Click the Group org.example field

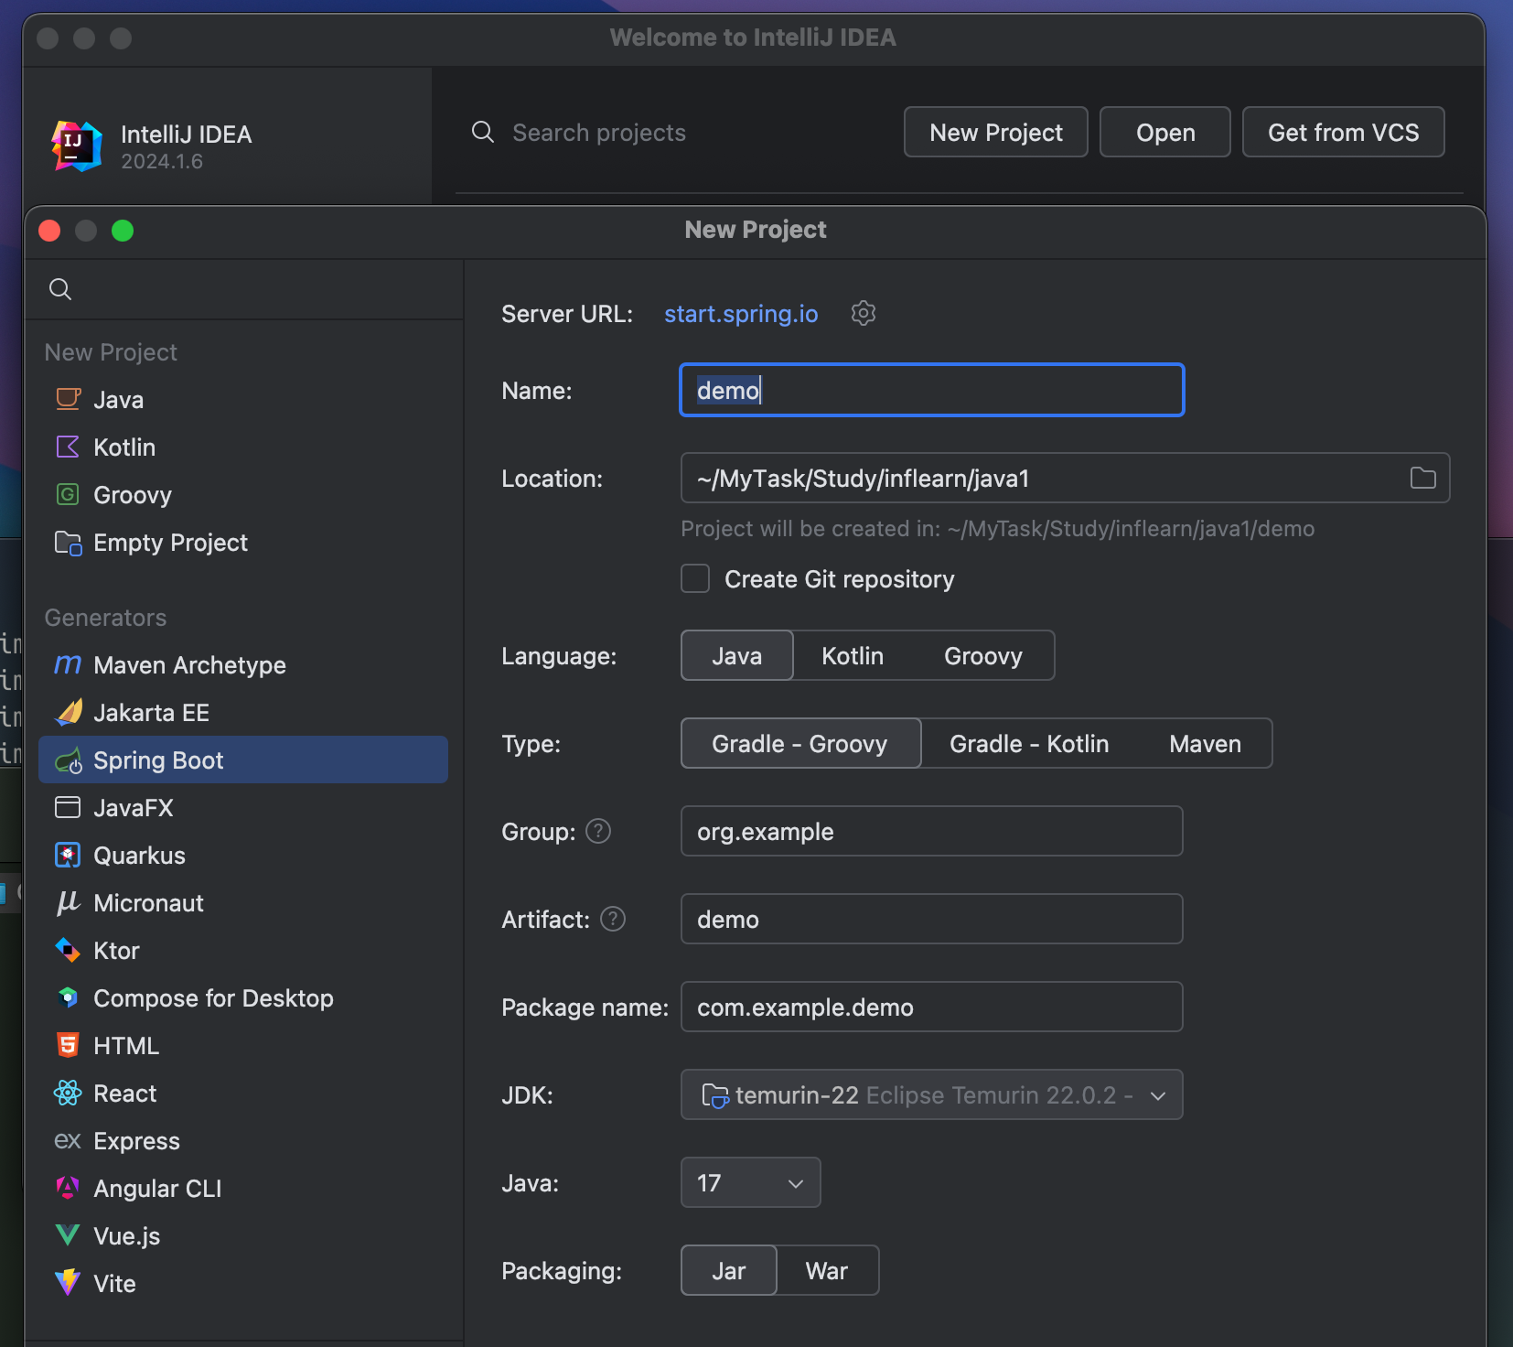tap(932, 831)
